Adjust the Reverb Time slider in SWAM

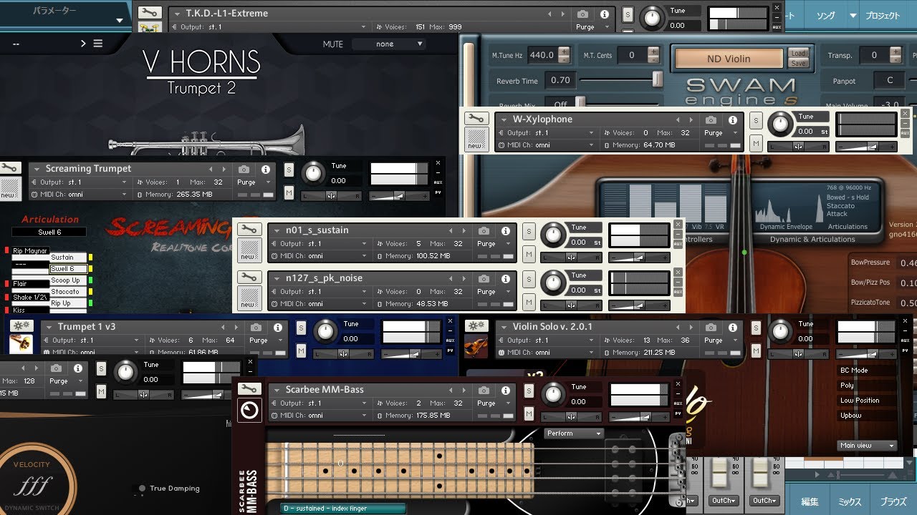coord(656,80)
